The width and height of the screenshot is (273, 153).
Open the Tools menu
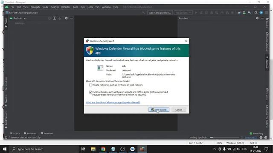pyautogui.click(x=90, y=7)
